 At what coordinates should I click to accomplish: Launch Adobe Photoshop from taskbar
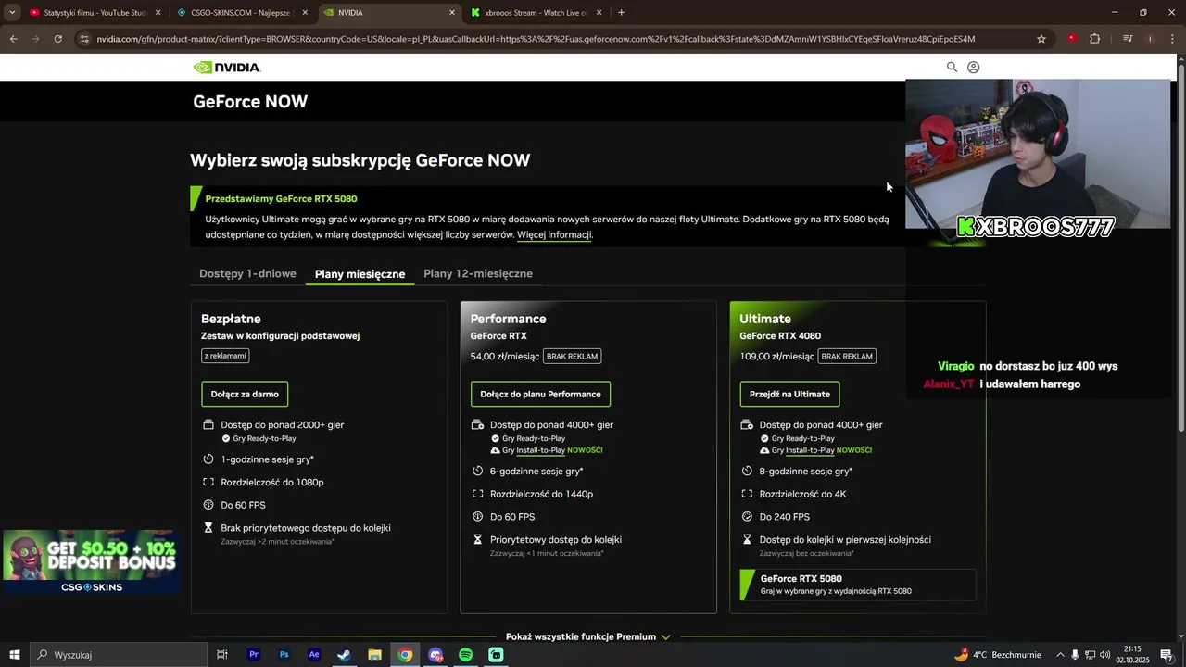click(x=284, y=655)
